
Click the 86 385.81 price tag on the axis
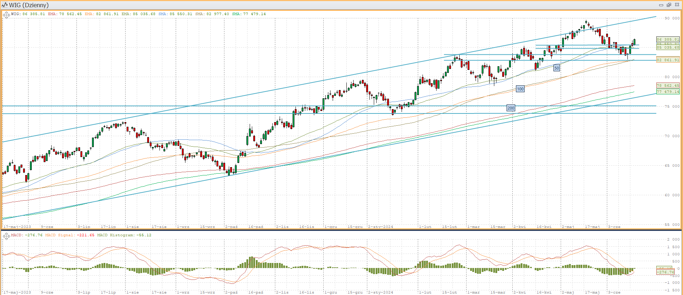tap(667, 39)
